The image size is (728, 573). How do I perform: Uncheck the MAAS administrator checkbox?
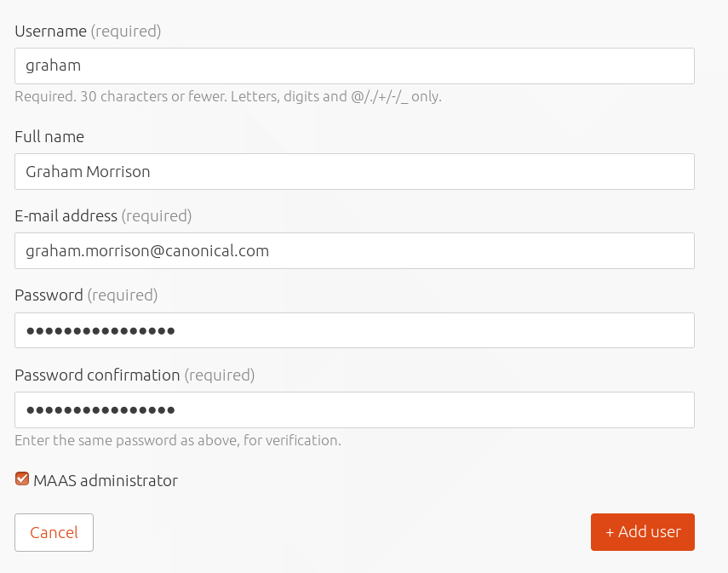coord(22,478)
